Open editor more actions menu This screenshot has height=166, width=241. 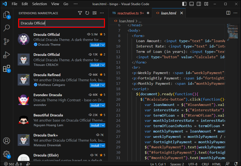[x=235, y=13]
